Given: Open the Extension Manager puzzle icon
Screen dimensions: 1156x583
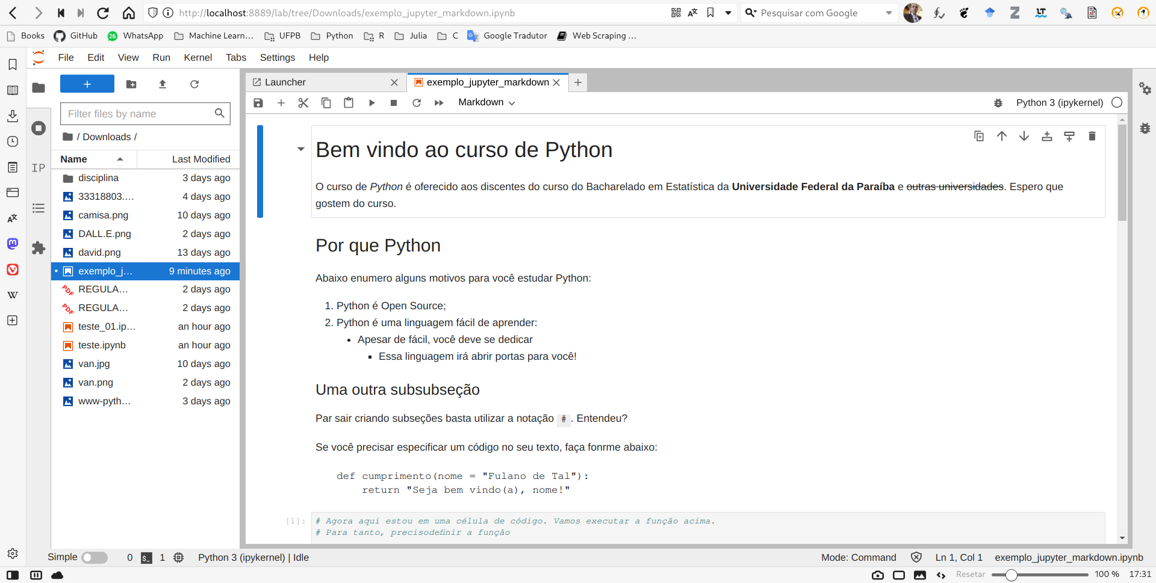Looking at the screenshot, I should tap(39, 248).
